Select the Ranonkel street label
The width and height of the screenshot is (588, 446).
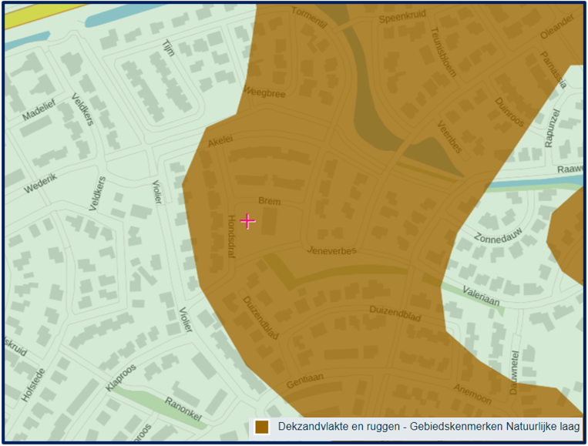pos(183,411)
